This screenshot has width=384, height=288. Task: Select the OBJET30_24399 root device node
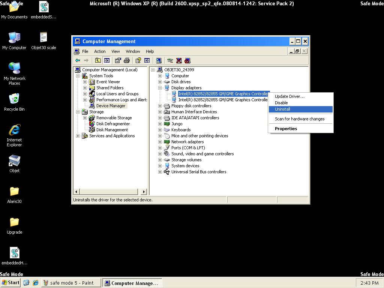(x=179, y=70)
